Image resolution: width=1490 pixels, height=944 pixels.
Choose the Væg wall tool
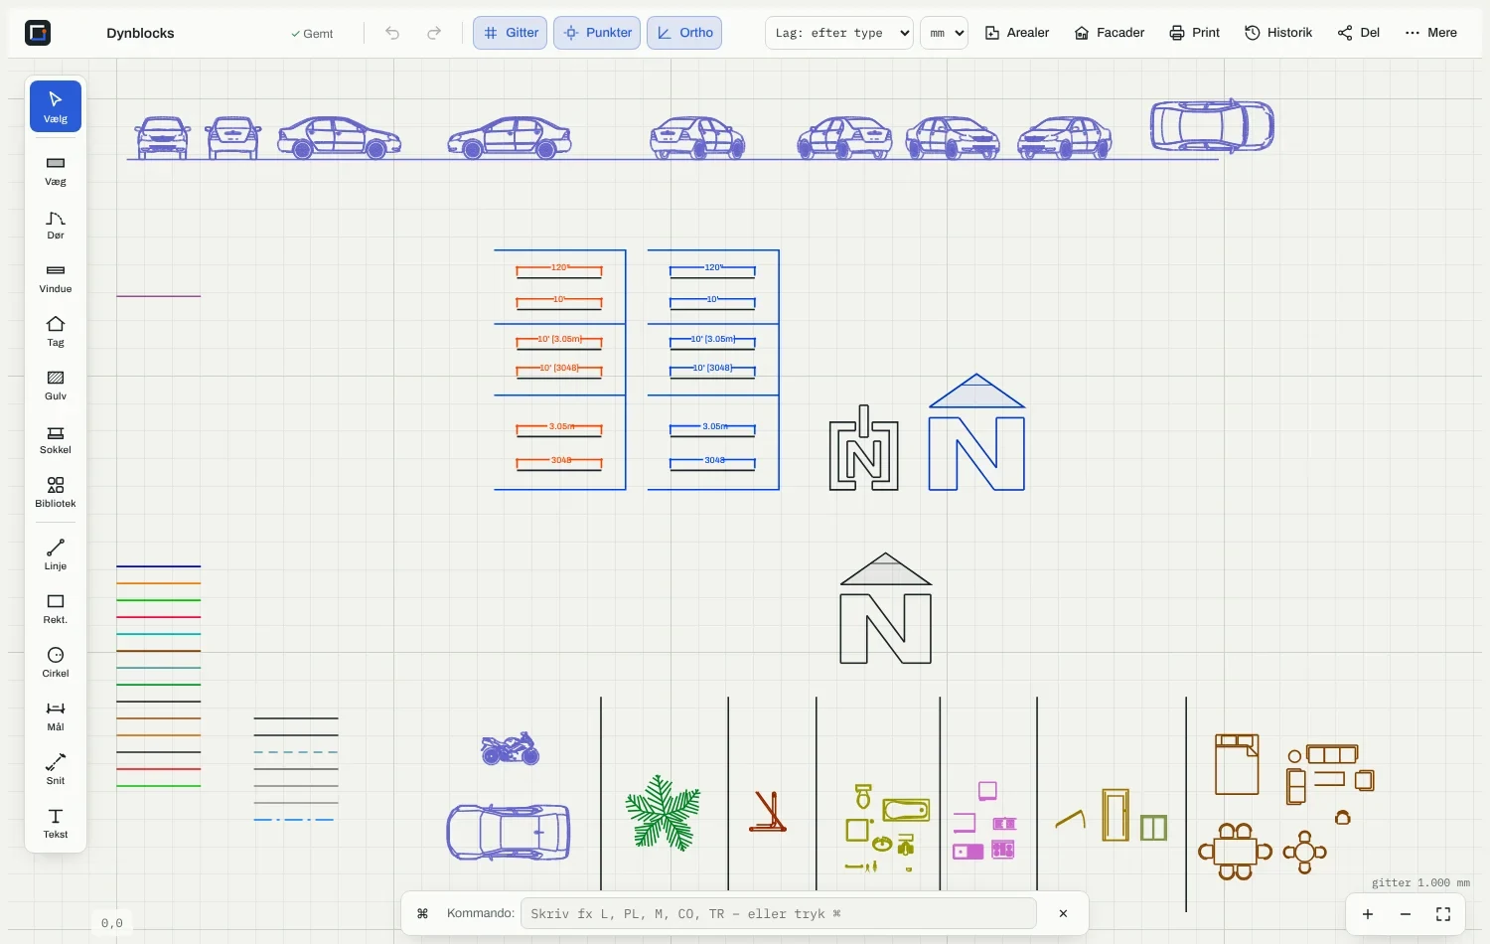(56, 171)
